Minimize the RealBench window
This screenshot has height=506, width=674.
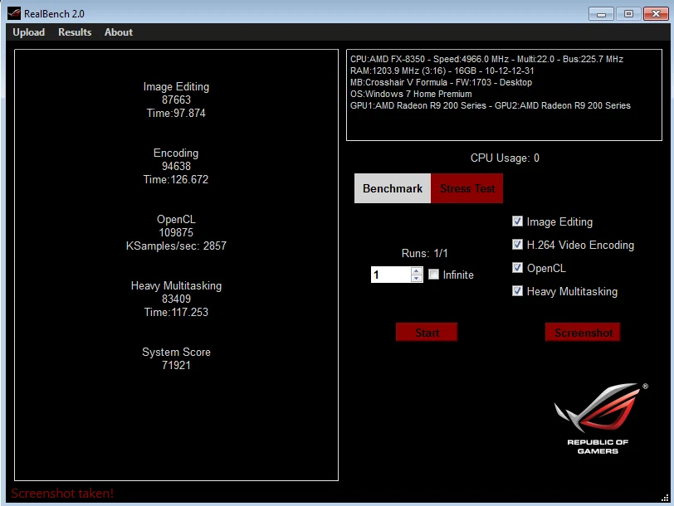pos(601,14)
